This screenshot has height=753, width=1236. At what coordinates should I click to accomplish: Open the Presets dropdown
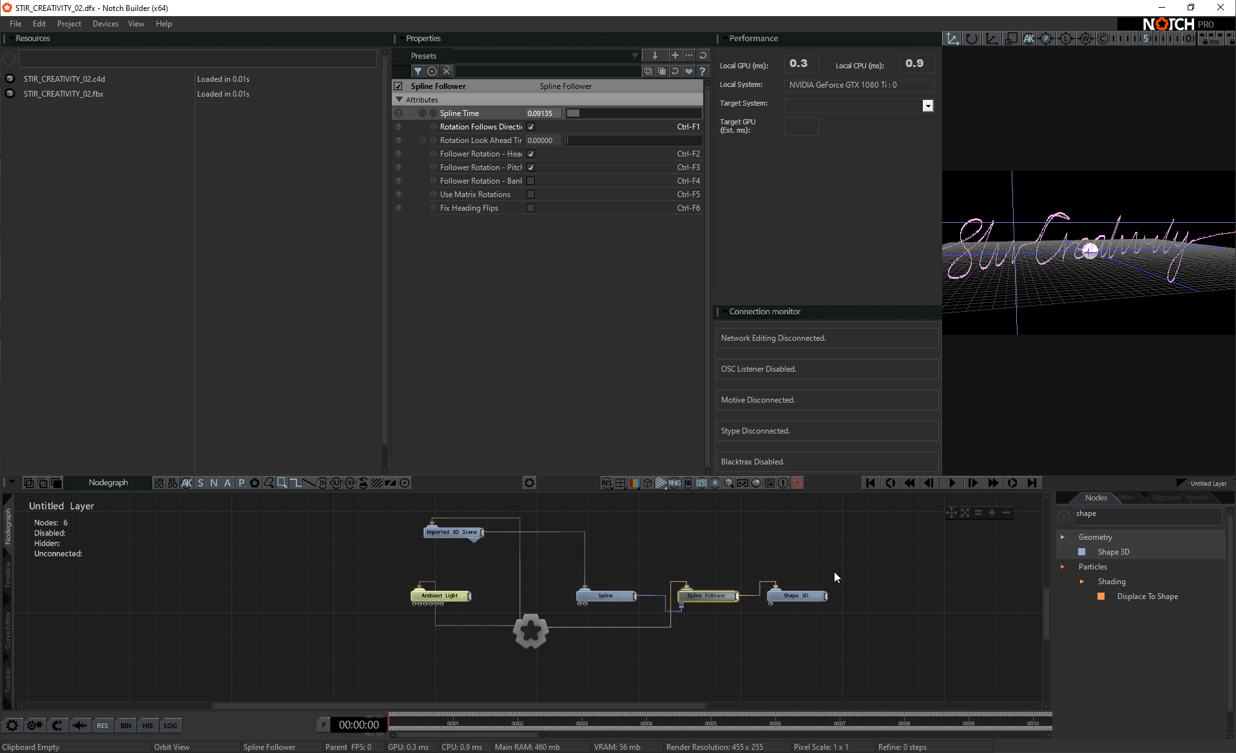[635, 56]
